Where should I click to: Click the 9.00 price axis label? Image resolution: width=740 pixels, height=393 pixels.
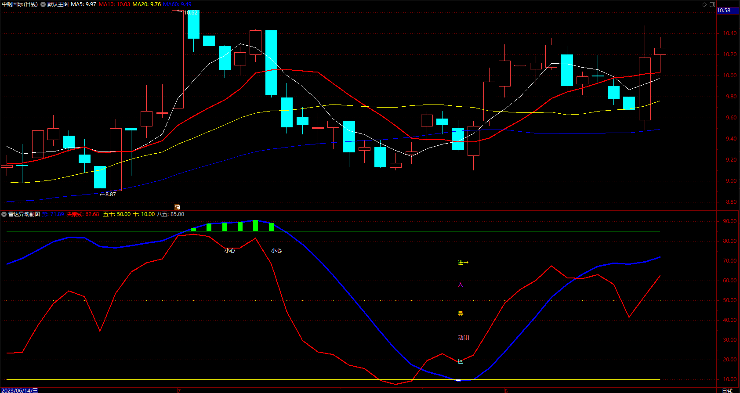click(731, 181)
